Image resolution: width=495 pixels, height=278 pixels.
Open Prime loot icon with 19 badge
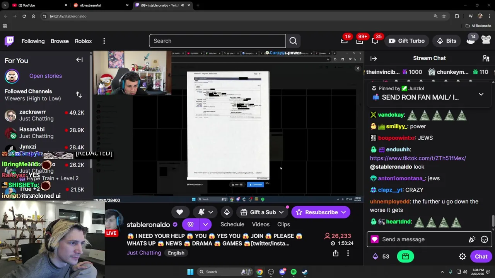(x=344, y=41)
